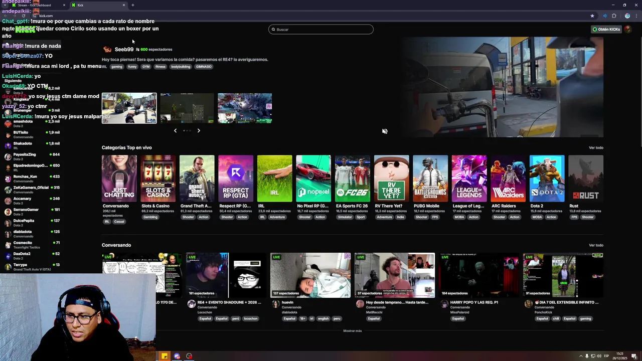
Task: Open the Grand Theft Auto V category
Action: pos(197,178)
